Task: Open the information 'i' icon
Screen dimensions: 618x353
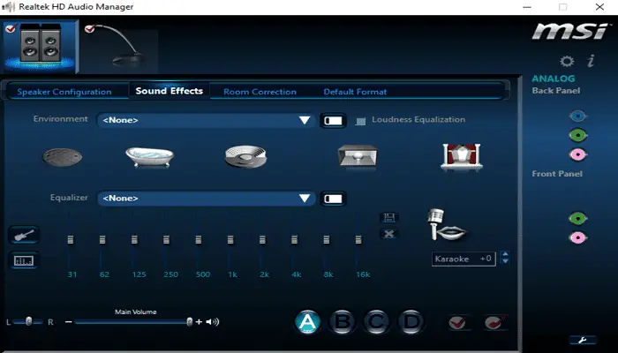Action: point(591,61)
